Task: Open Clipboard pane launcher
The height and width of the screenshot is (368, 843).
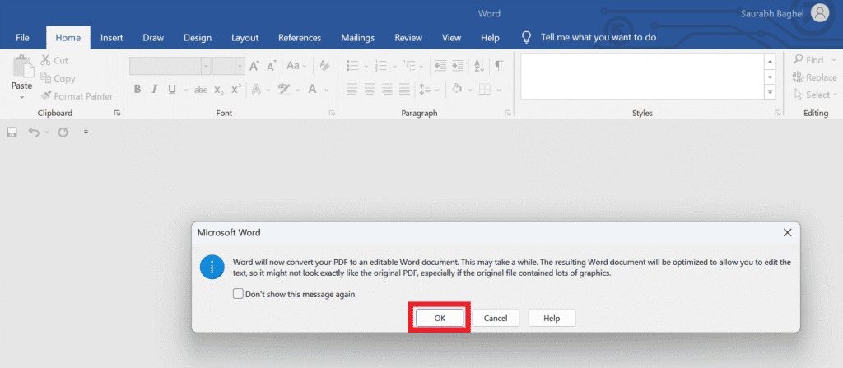Action: click(117, 113)
